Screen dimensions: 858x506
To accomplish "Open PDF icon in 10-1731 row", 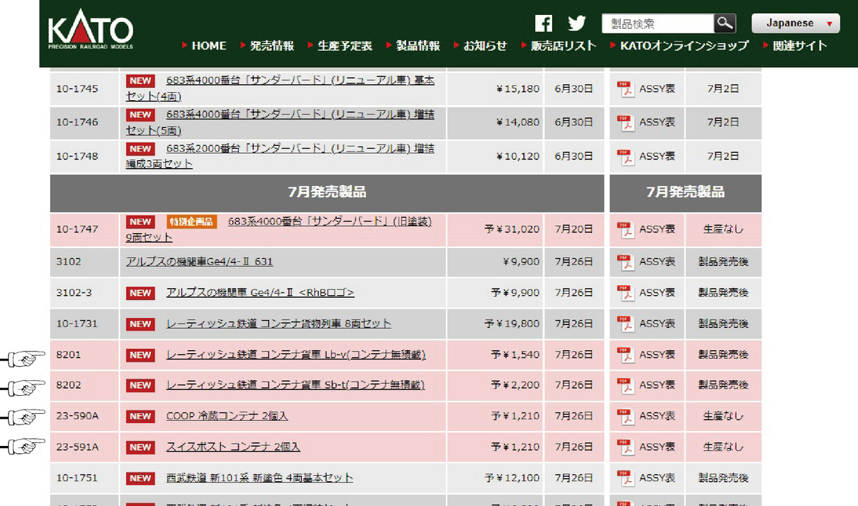I will [627, 324].
